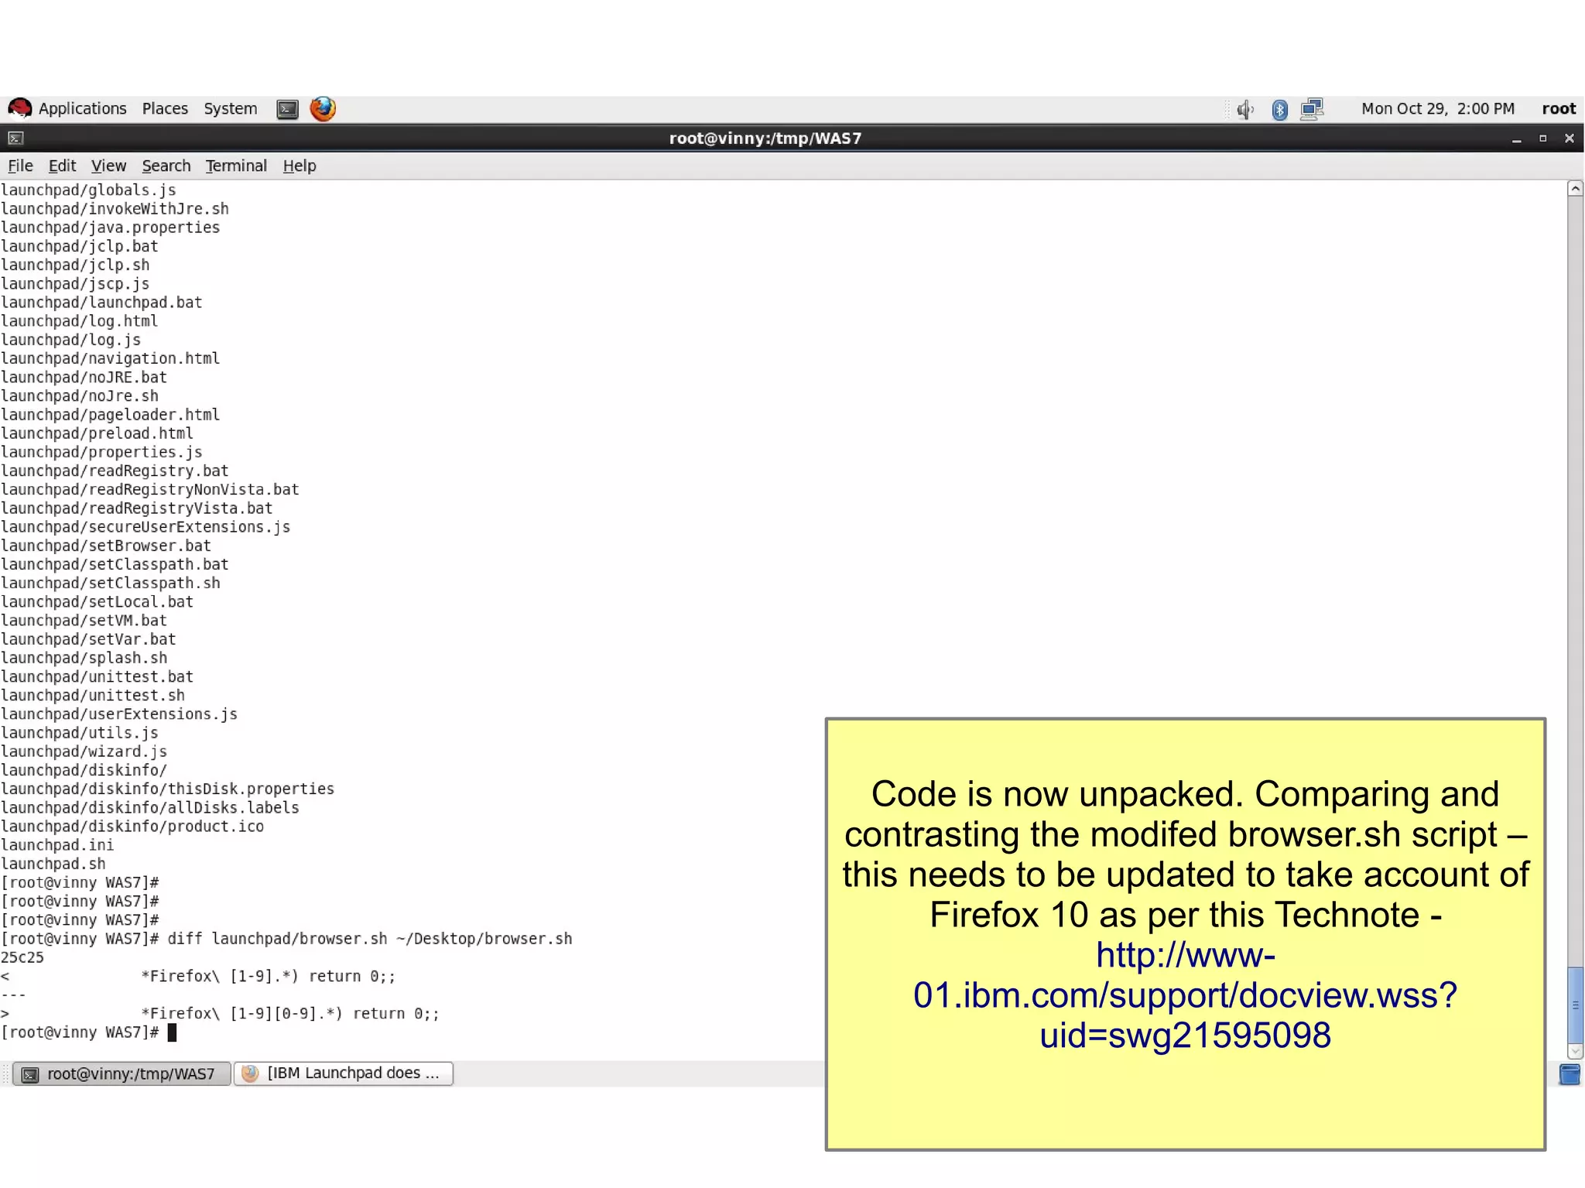The height and width of the screenshot is (1188, 1585).
Task: Open the network connection tray icon
Action: (1313, 108)
